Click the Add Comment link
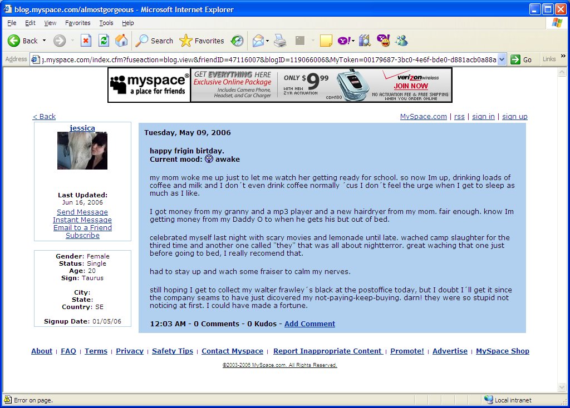Screen dimensions: 570x408 [x=309, y=324]
